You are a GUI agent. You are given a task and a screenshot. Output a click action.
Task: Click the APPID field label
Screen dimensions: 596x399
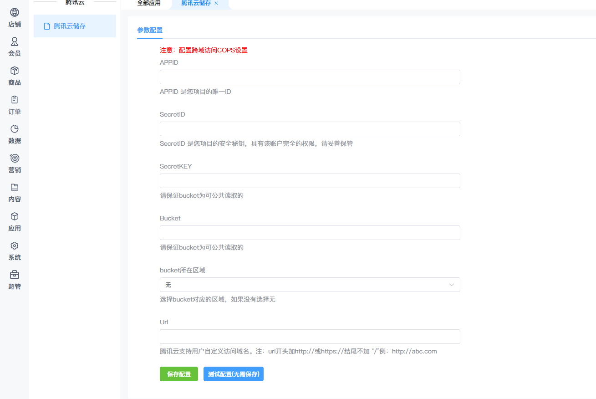tap(169, 62)
